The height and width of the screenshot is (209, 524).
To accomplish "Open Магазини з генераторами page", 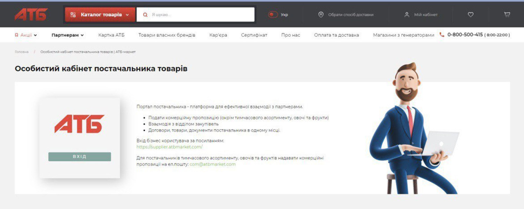I will point(403,35).
